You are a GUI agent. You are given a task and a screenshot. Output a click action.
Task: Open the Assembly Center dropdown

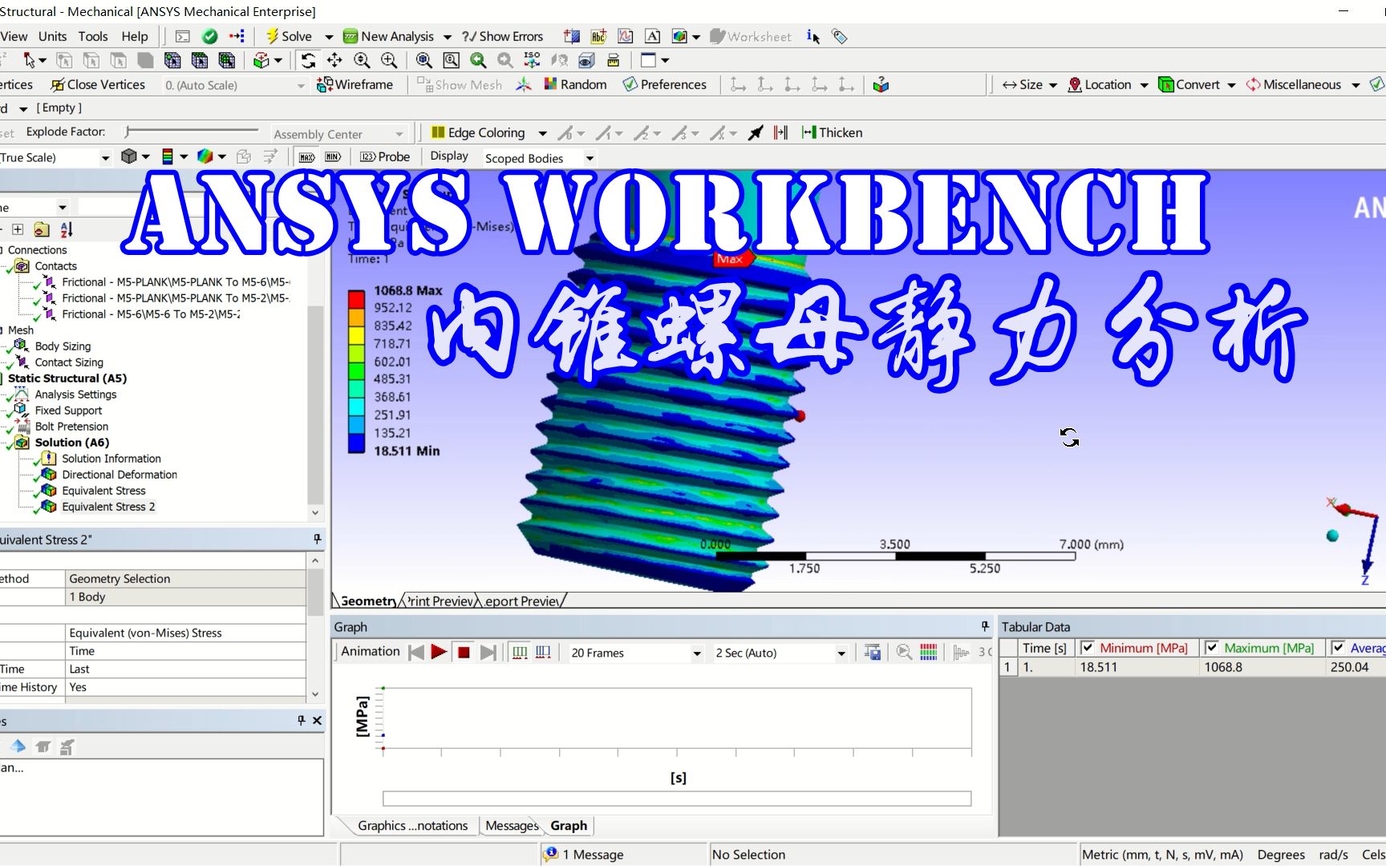click(x=399, y=133)
